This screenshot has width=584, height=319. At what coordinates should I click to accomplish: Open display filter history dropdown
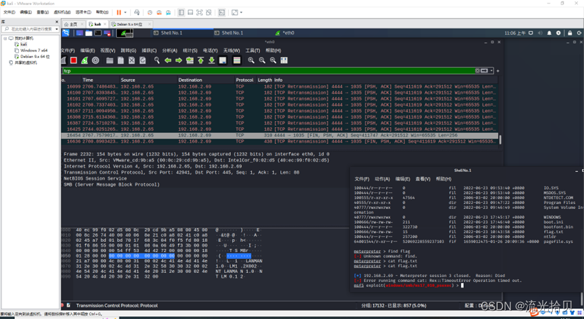pyautogui.click(x=492, y=70)
